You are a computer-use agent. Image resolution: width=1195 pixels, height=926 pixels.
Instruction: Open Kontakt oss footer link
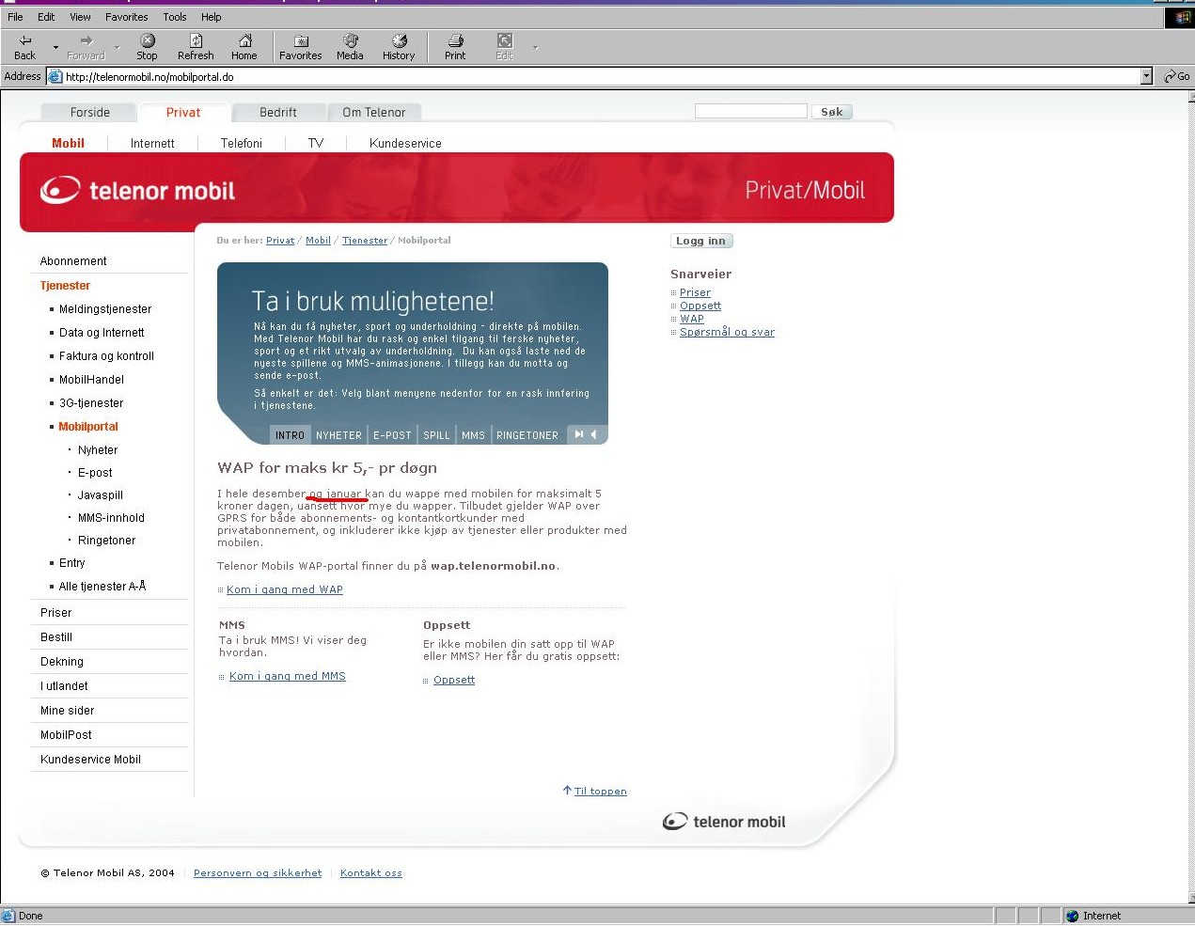pos(371,872)
